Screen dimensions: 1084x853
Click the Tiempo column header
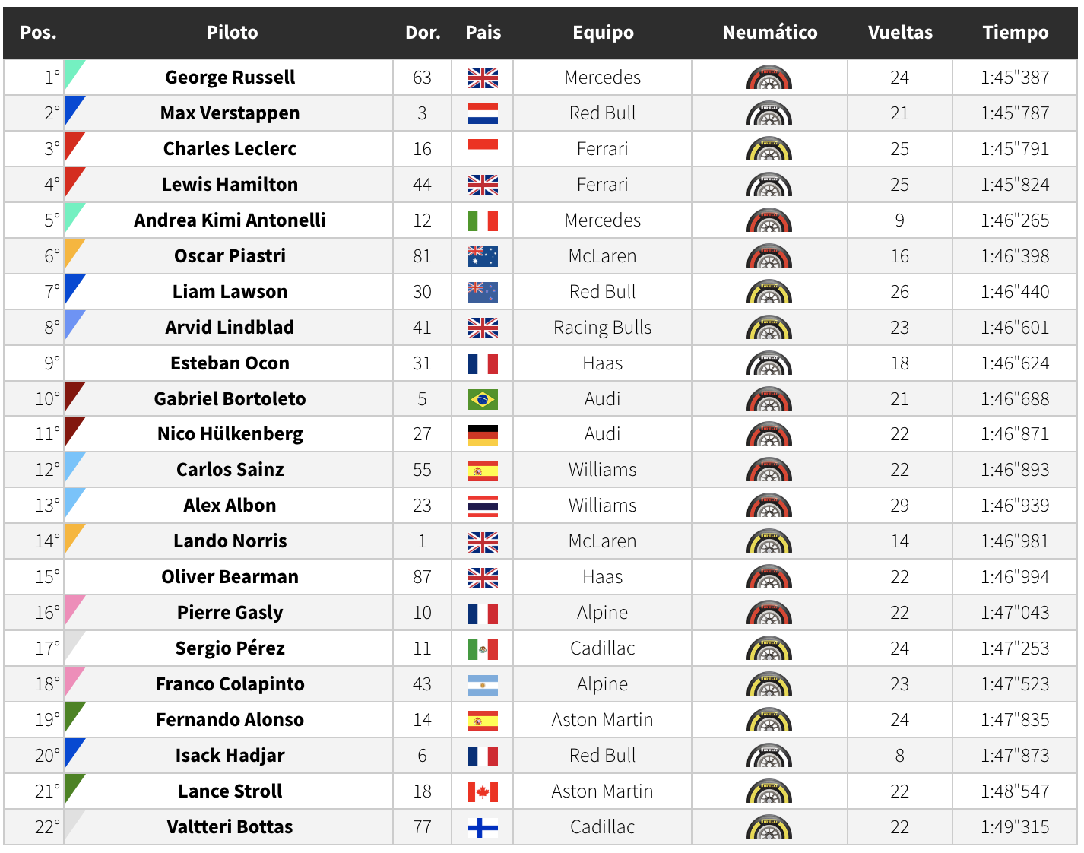pos(1015,33)
